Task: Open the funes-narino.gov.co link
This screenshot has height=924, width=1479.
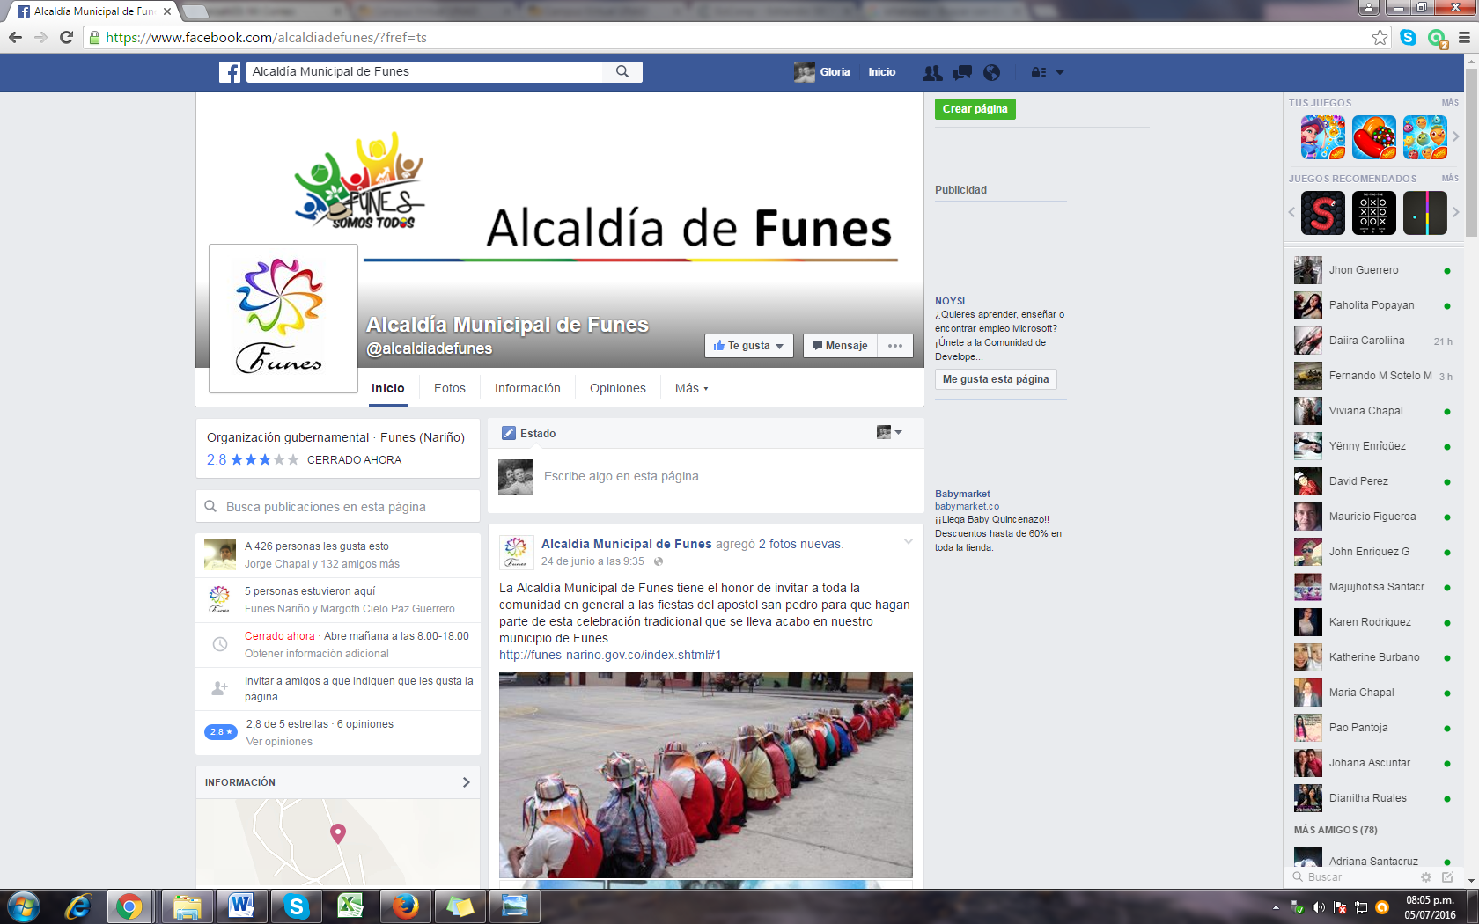Action: [x=610, y=655]
